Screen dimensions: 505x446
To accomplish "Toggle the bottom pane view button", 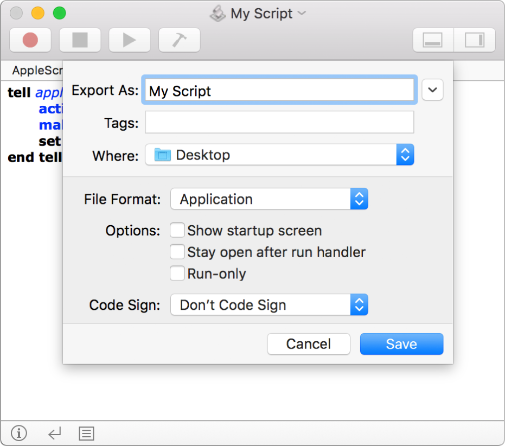I will click(432, 40).
